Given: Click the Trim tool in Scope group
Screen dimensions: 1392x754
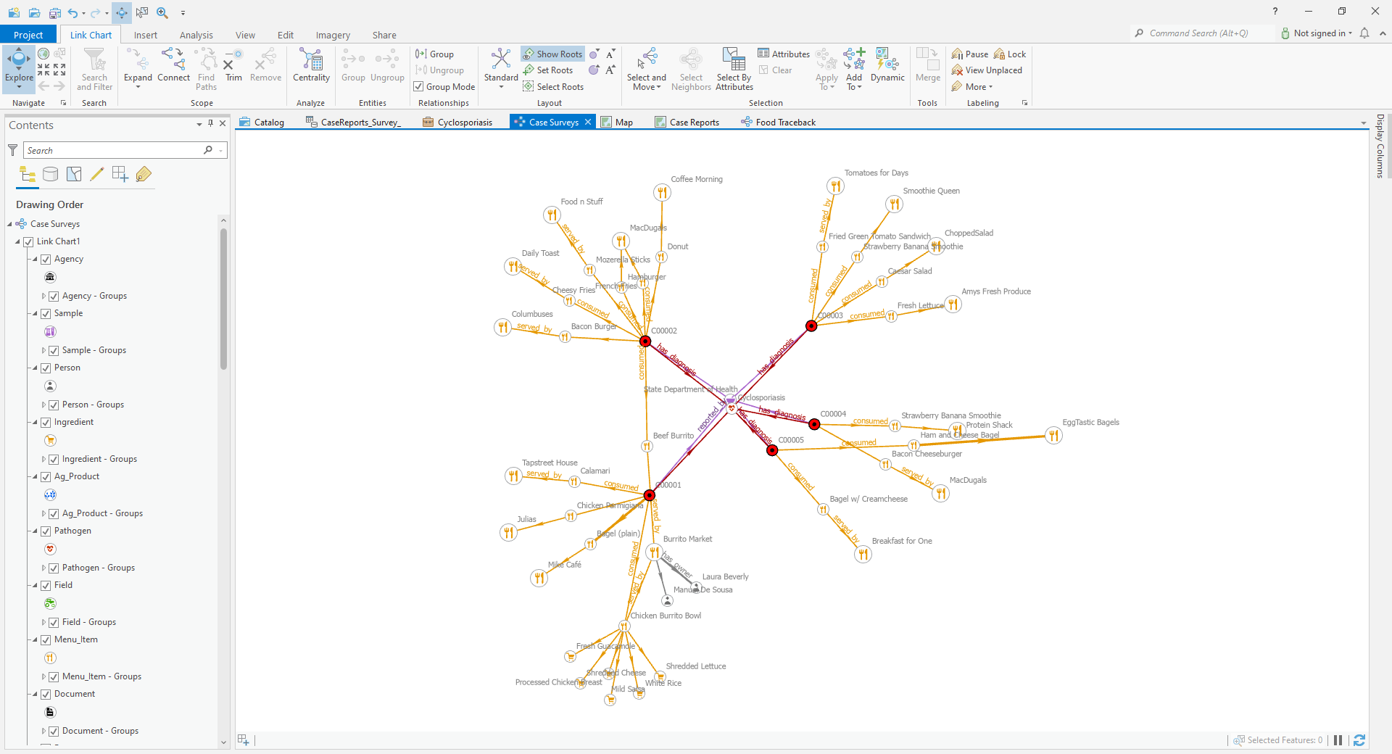Looking at the screenshot, I should (233, 65).
